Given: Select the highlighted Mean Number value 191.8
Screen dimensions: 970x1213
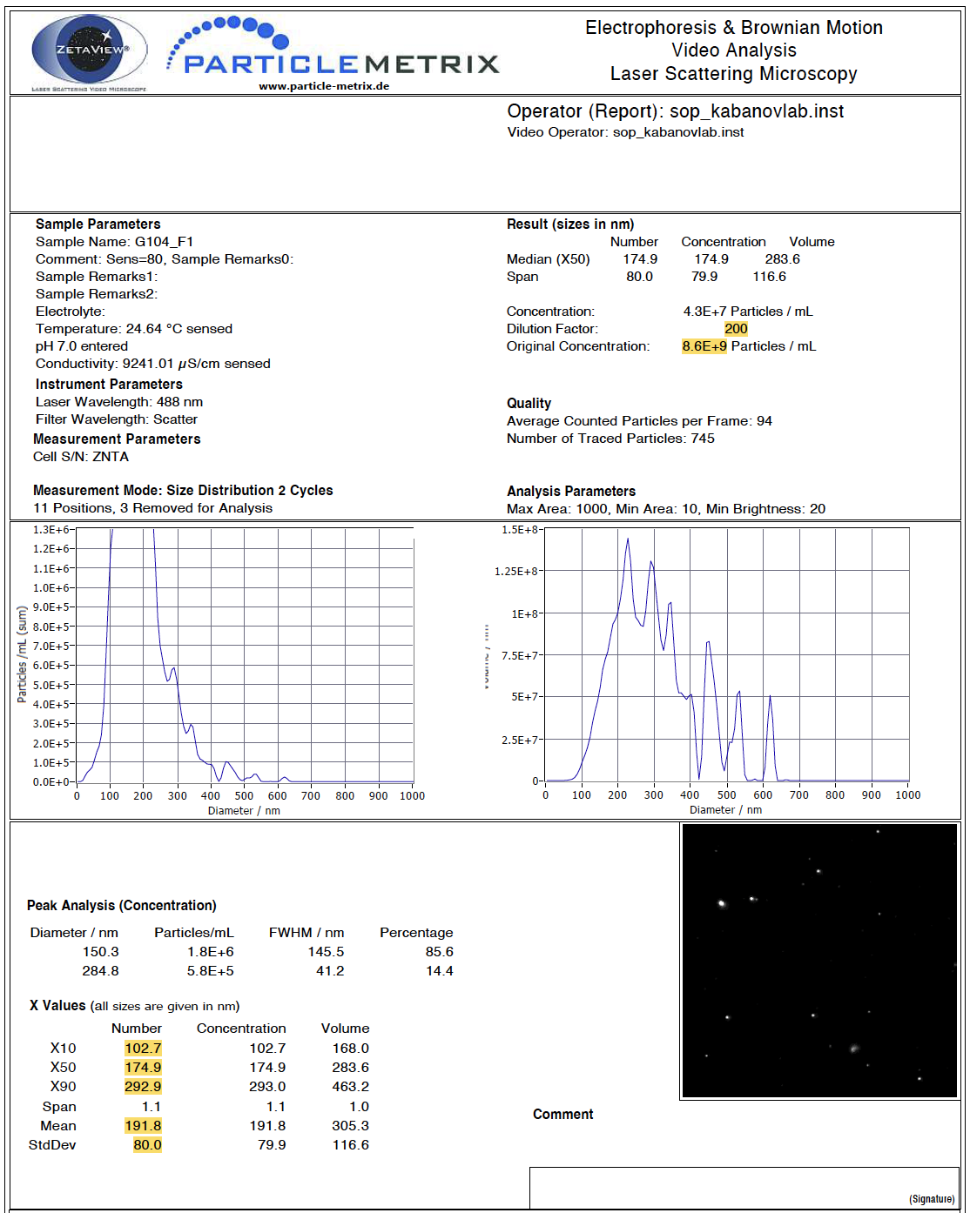Looking at the screenshot, I should click(x=143, y=1126).
